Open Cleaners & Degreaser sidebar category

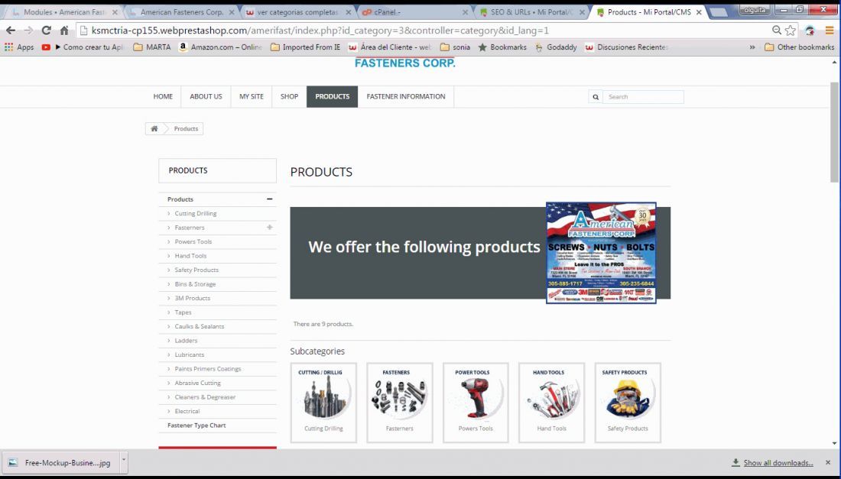[x=205, y=397]
